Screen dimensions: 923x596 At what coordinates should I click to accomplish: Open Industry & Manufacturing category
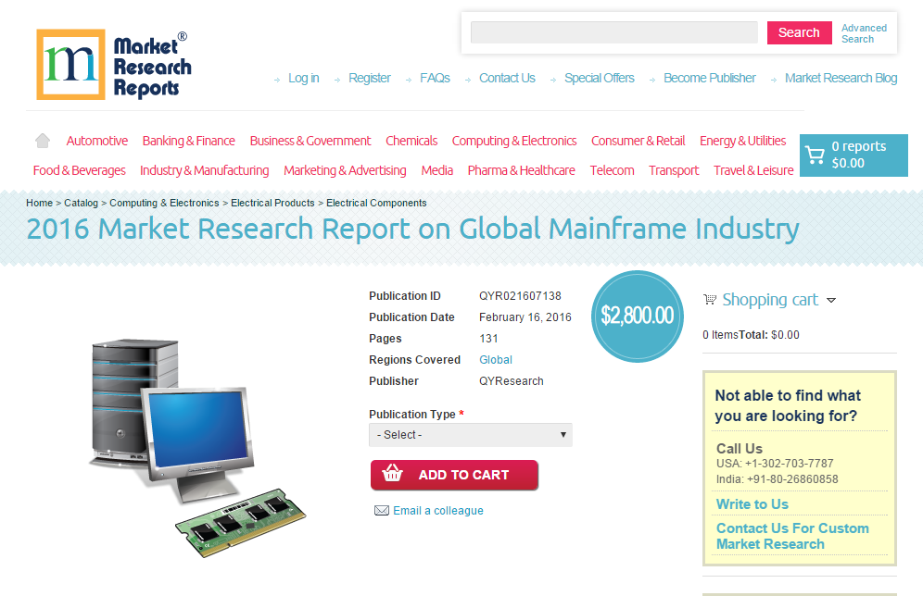(204, 170)
